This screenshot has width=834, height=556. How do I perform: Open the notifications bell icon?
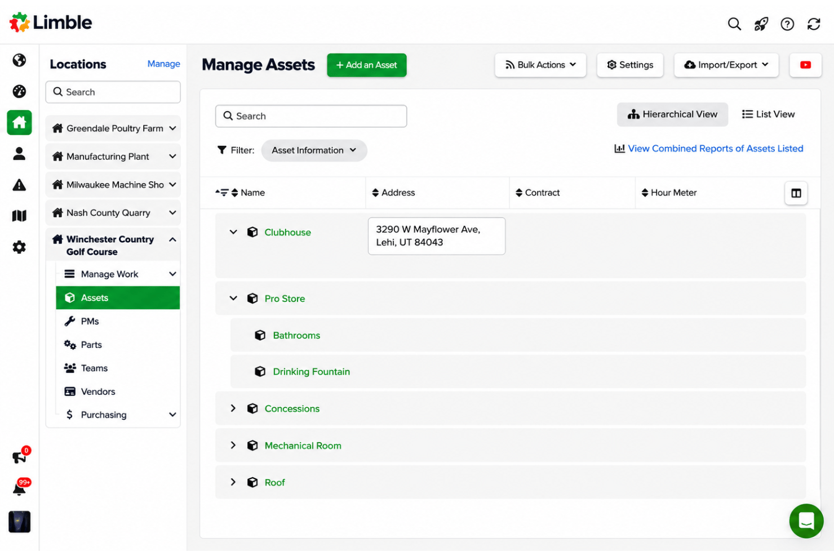pyautogui.click(x=19, y=489)
